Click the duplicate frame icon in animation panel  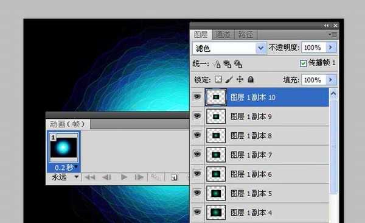click(x=174, y=178)
